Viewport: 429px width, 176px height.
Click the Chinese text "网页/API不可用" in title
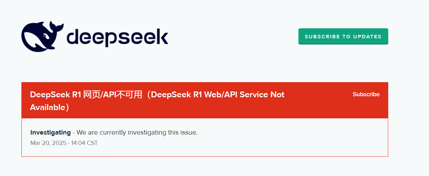pos(113,95)
